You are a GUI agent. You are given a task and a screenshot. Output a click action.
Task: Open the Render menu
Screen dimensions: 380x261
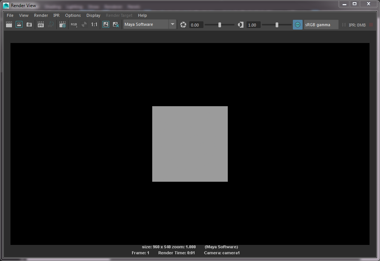[x=41, y=15]
